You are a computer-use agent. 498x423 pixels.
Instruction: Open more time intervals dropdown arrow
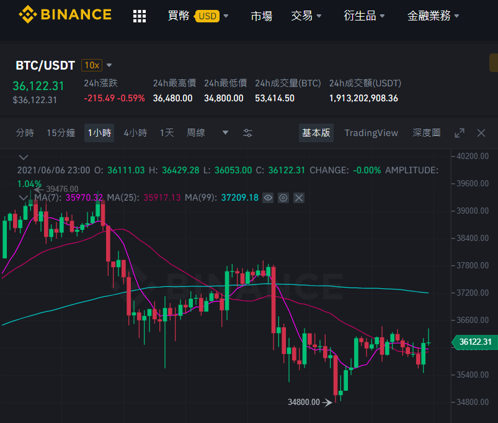(x=225, y=133)
